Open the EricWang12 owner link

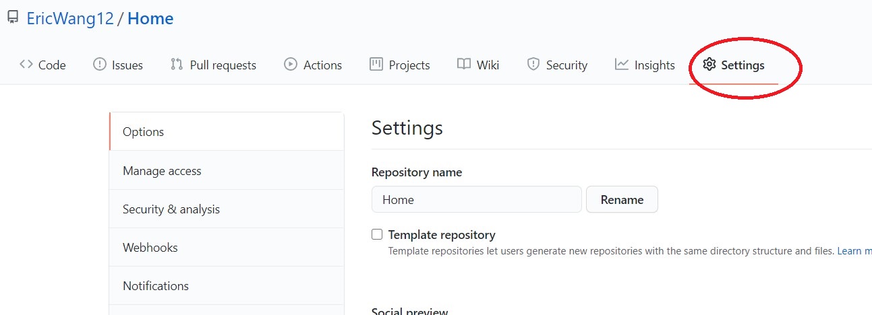click(70, 19)
